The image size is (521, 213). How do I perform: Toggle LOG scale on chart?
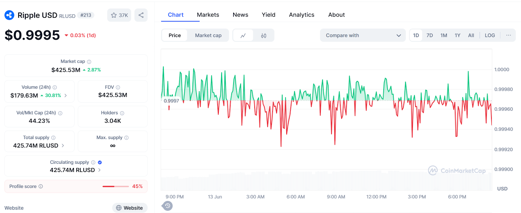click(490, 35)
